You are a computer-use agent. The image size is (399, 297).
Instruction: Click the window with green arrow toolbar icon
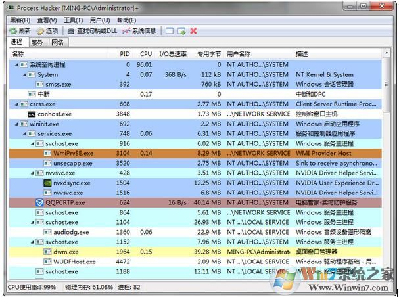181,31
